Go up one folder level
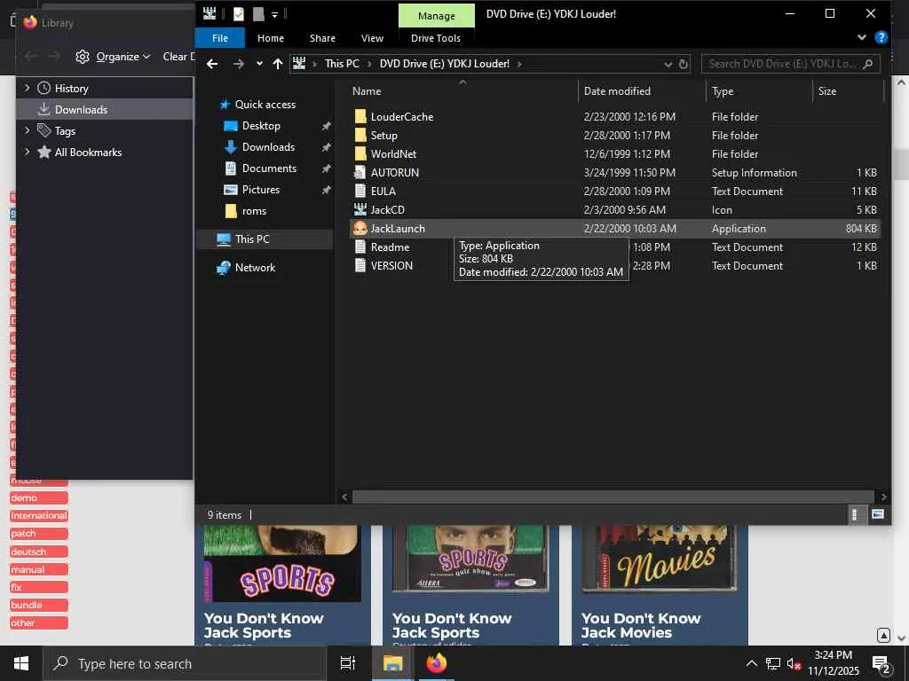Image resolution: width=909 pixels, height=681 pixels. click(x=278, y=64)
